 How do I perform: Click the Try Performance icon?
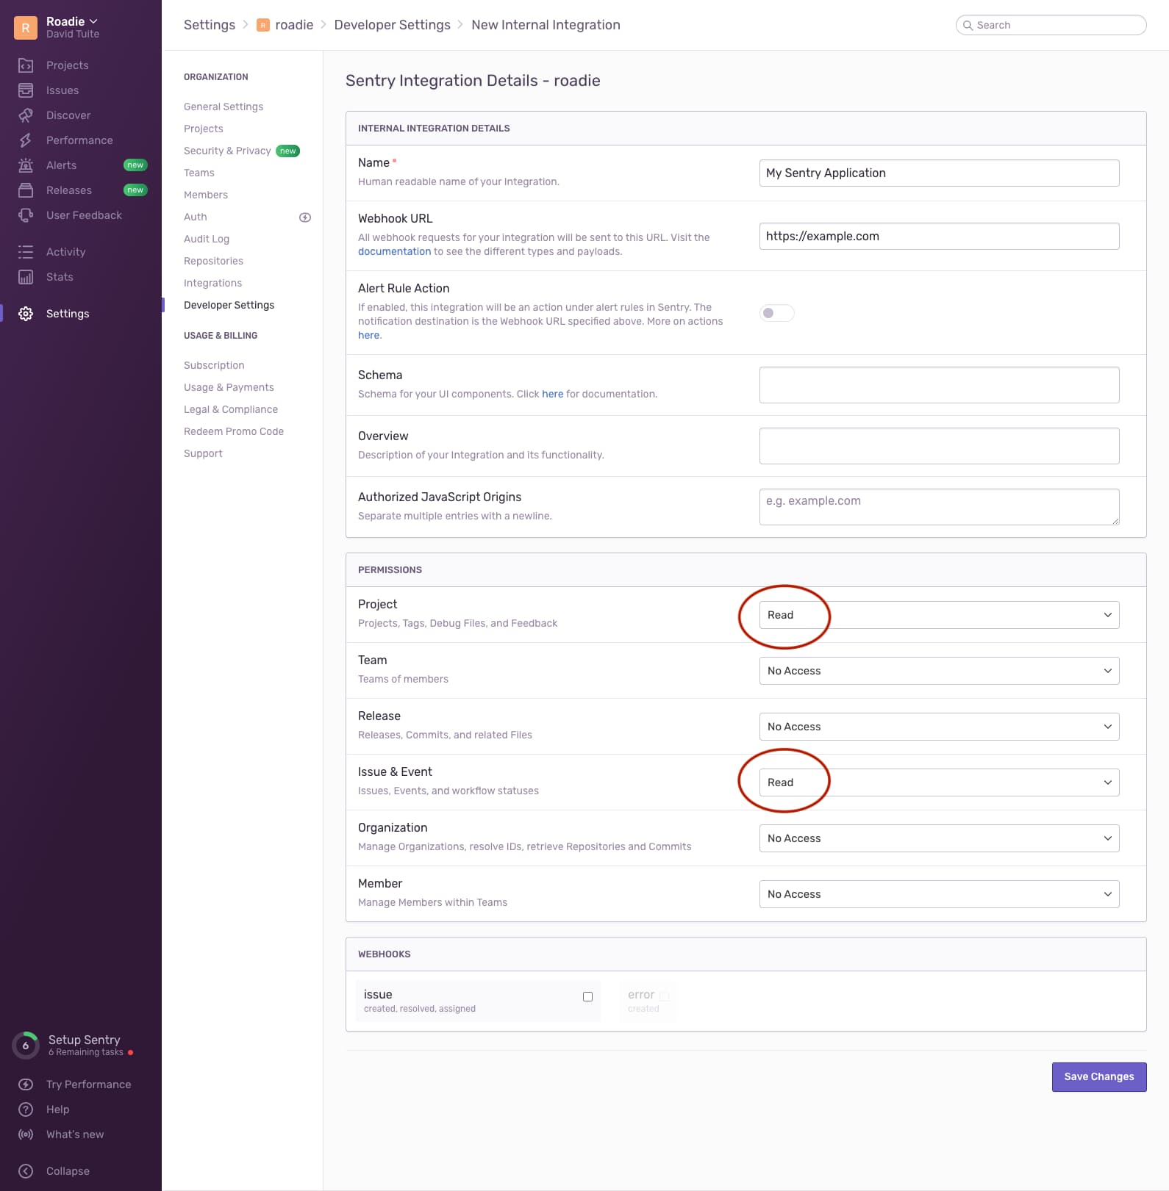click(x=26, y=1084)
